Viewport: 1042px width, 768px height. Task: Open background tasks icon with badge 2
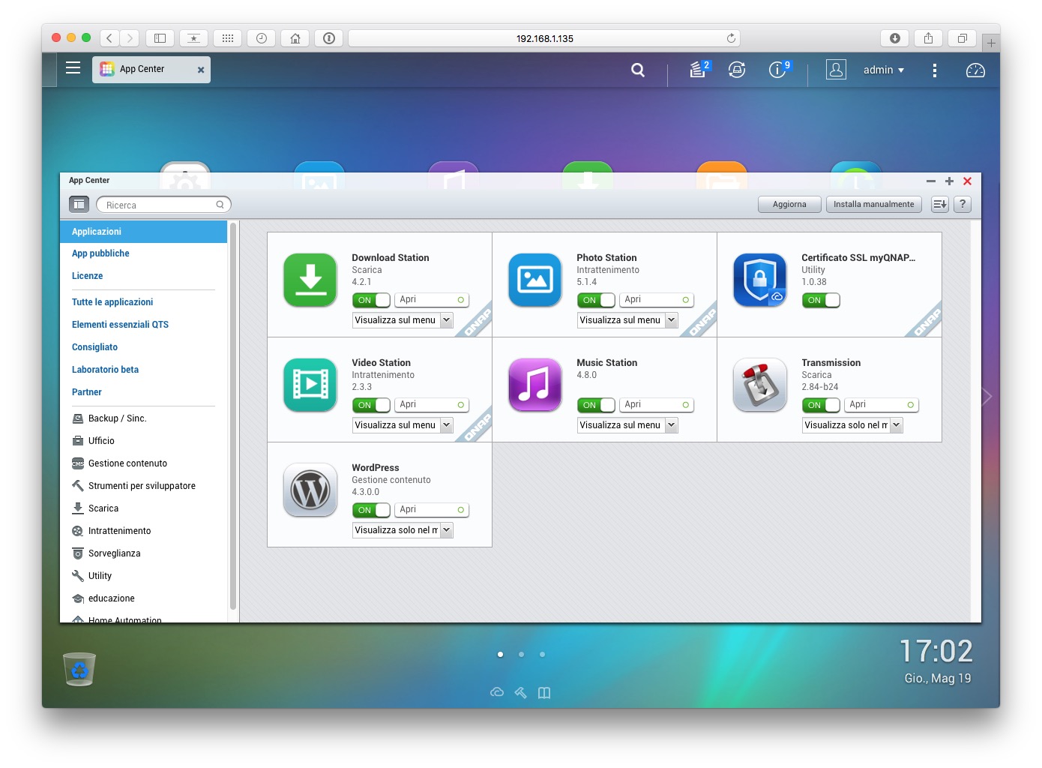click(699, 70)
